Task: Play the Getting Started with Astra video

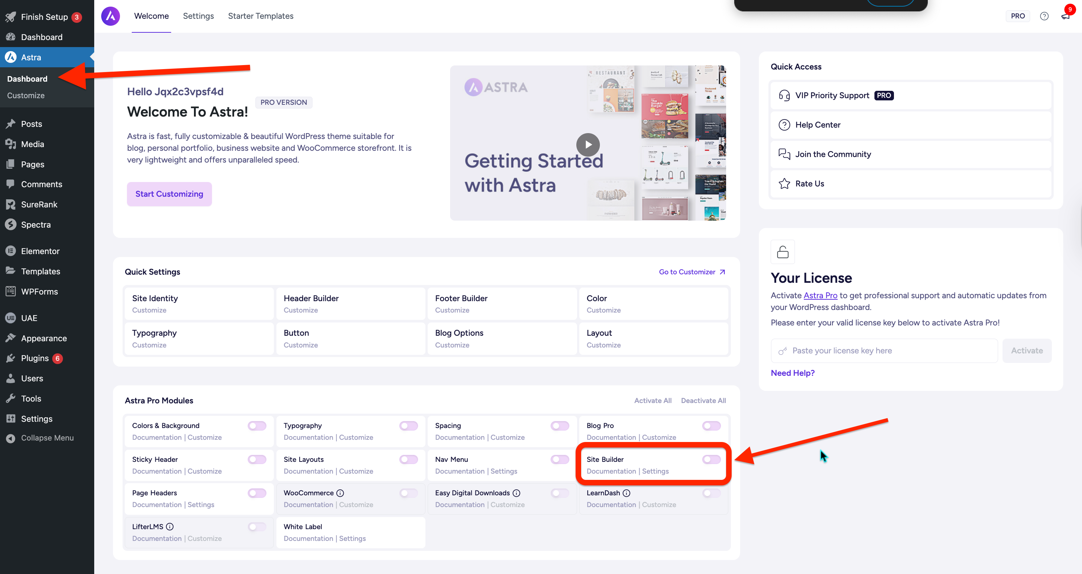Action: click(588, 145)
